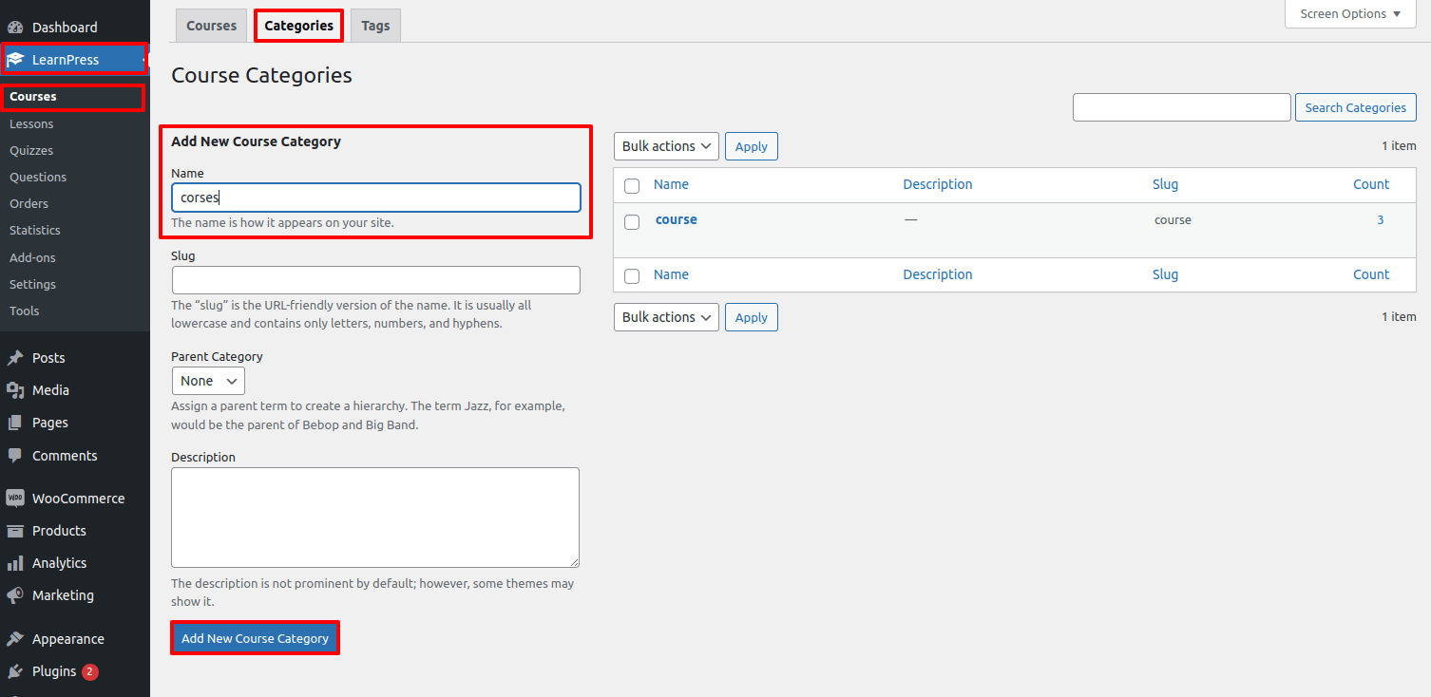Click the Analytics bar chart icon
This screenshot has height=697, width=1431.
[x=15, y=563]
